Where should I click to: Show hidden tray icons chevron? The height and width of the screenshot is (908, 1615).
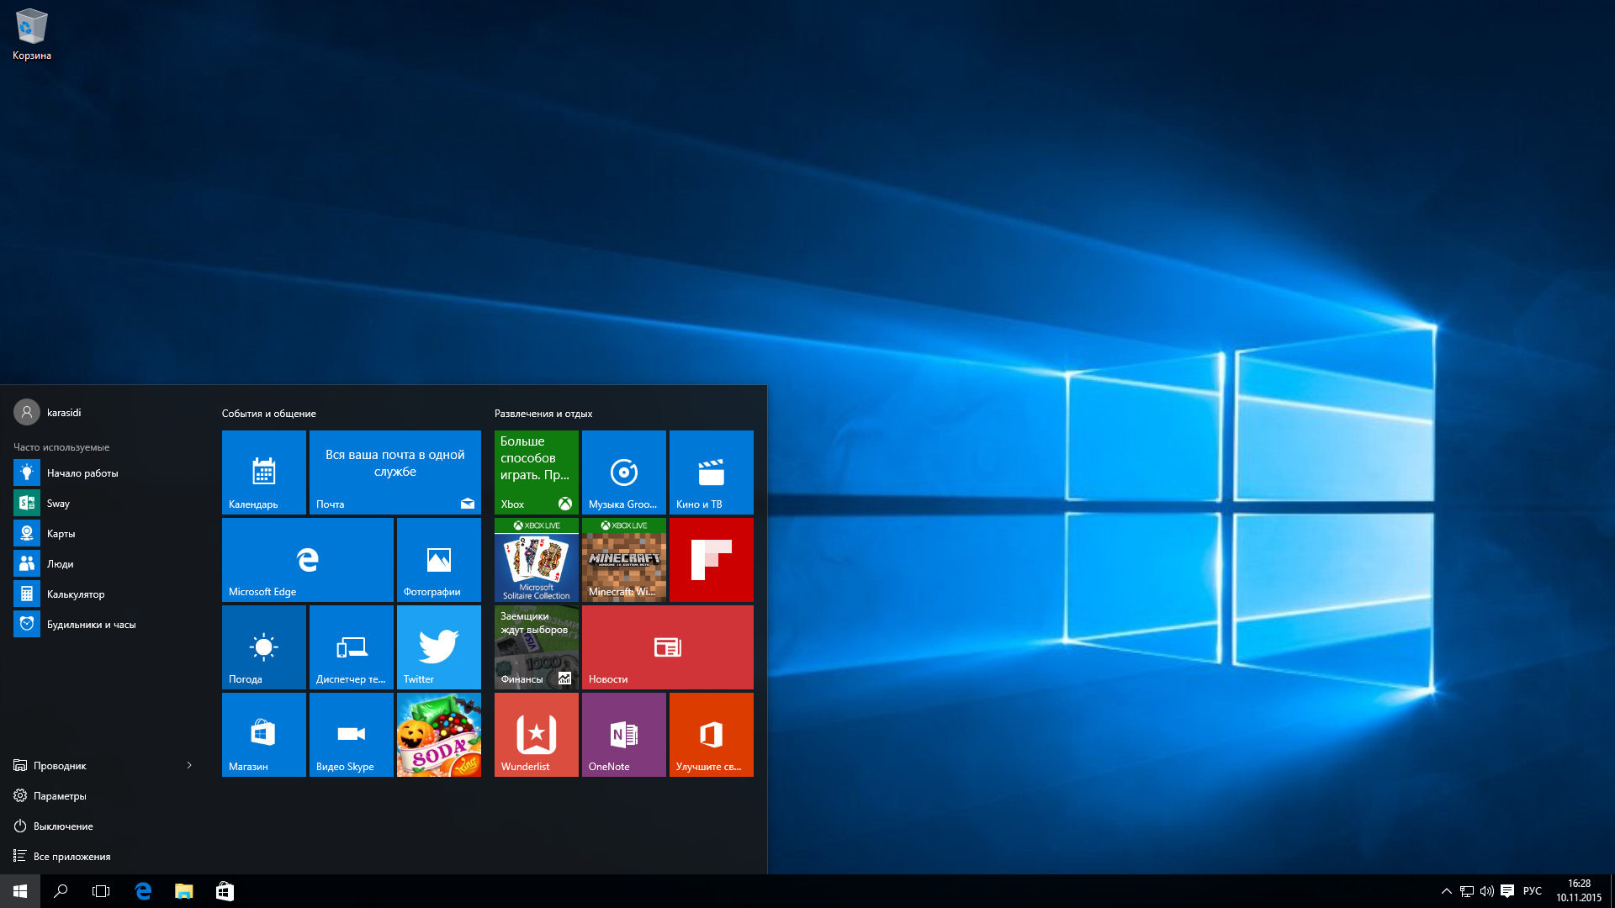click(x=1447, y=891)
